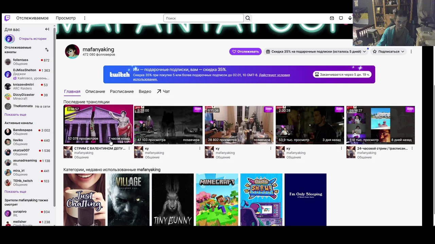Click Bandospapa channel avatar
Image resolution: width=435 pixels, height=244 pixels.
point(8,132)
